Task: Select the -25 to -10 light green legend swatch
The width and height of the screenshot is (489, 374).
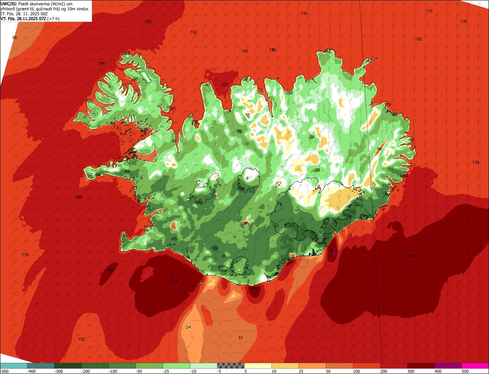Action: click(x=176, y=366)
